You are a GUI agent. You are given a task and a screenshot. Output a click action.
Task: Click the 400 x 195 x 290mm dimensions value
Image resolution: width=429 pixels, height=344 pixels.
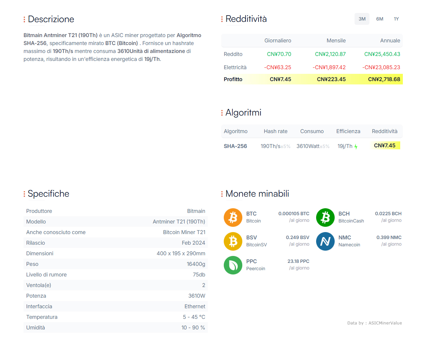[181, 254]
